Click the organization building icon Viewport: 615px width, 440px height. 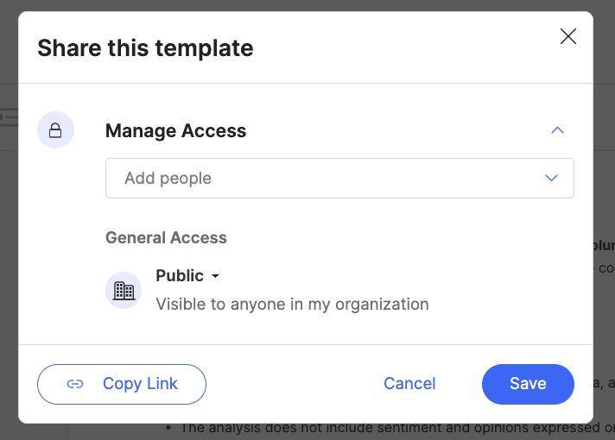pyautogui.click(x=124, y=291)
